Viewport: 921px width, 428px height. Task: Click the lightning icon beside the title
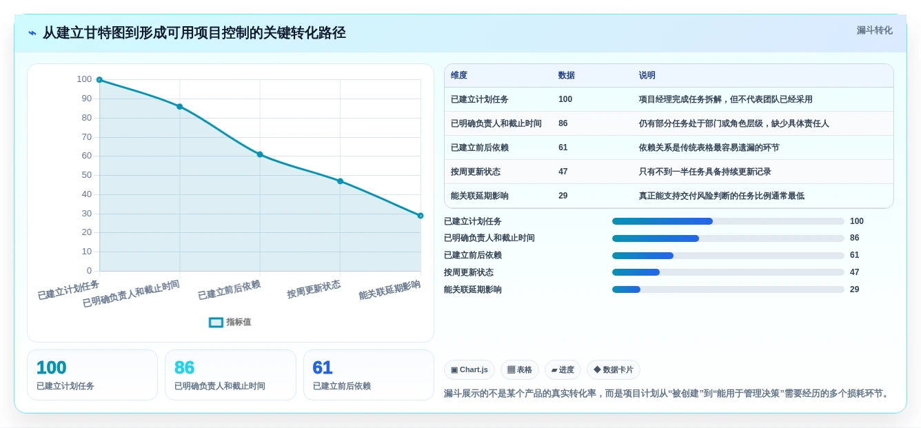(32, 33)
